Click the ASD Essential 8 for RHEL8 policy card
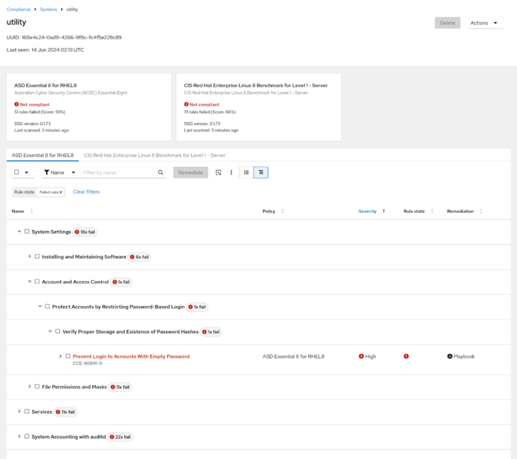This screenshot has width=517, height=459. (x=89, y=108)
